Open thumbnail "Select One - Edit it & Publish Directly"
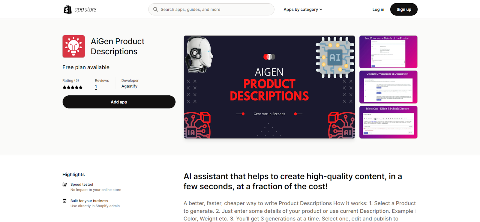 tap(388, 122)
